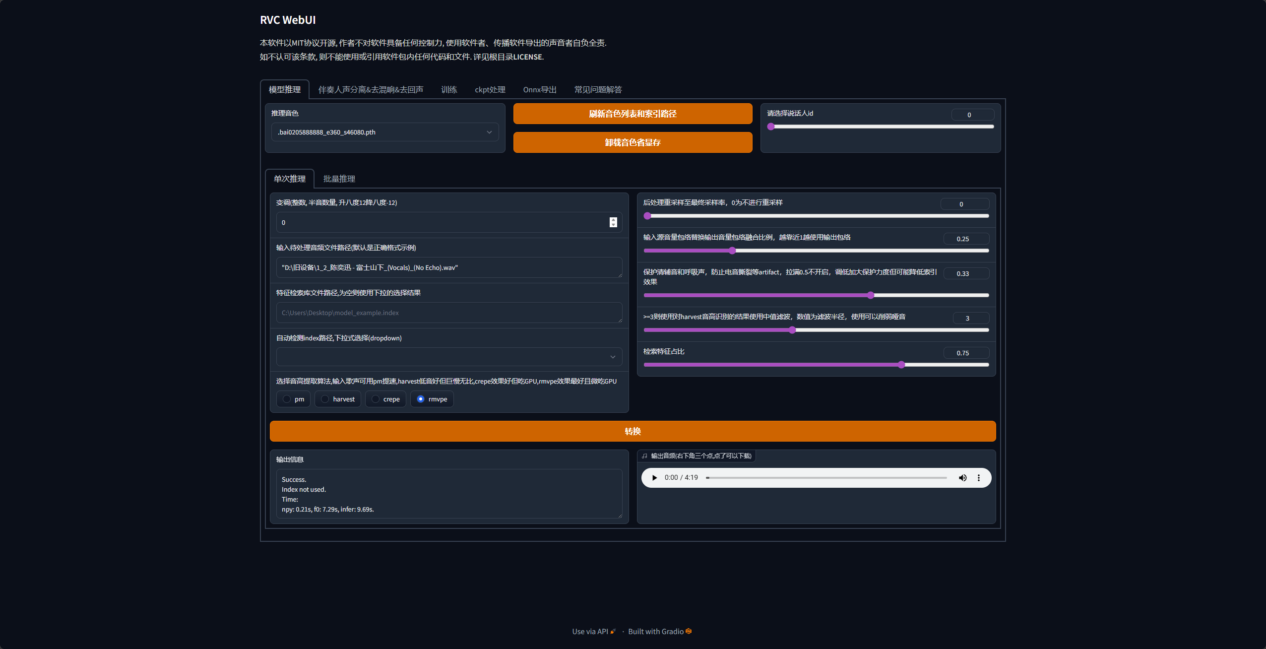Click the audio file path input field
The width and height of the screenshot is (1266, 649).
coord(448,267)
